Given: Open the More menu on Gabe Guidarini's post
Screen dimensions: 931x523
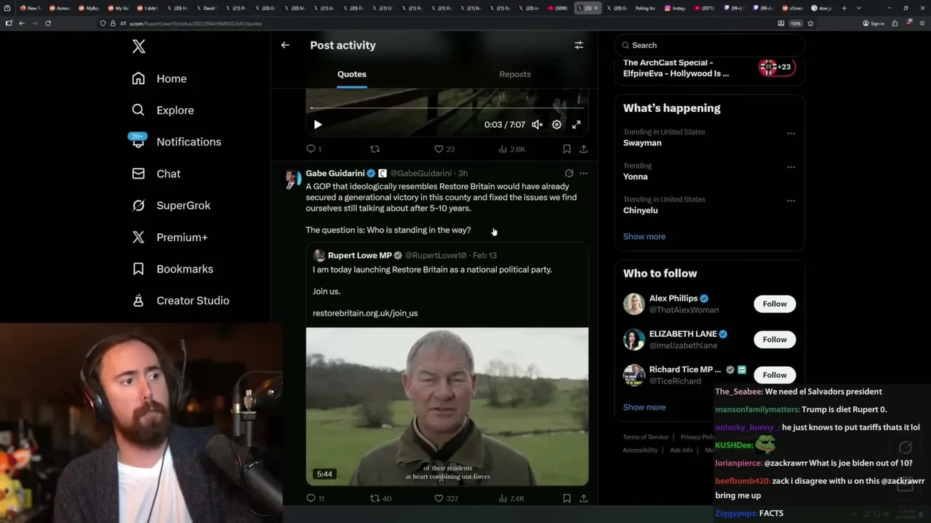Looking at the screenshot, I should [583, 174].
